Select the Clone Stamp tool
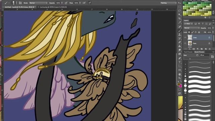 tap(179, 34)
